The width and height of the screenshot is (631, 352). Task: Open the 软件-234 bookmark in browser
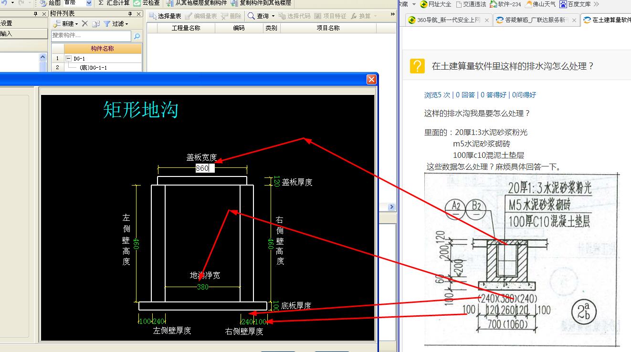pos(505,4)
